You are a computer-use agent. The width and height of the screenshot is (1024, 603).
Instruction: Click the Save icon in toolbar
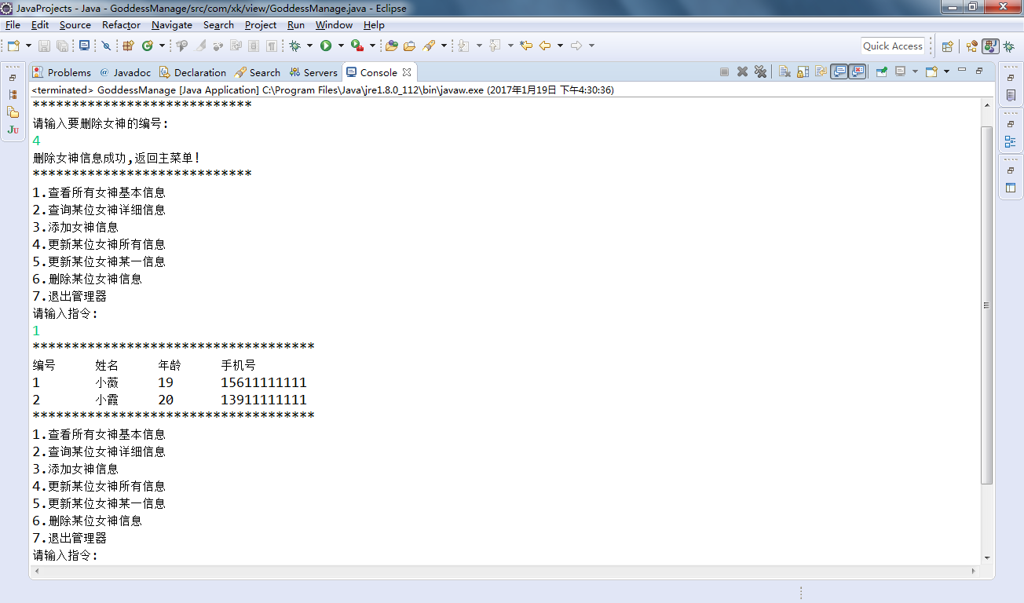(44, 46)
